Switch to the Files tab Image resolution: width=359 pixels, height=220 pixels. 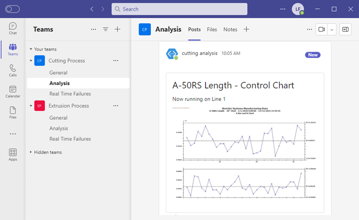click(212, 29)
